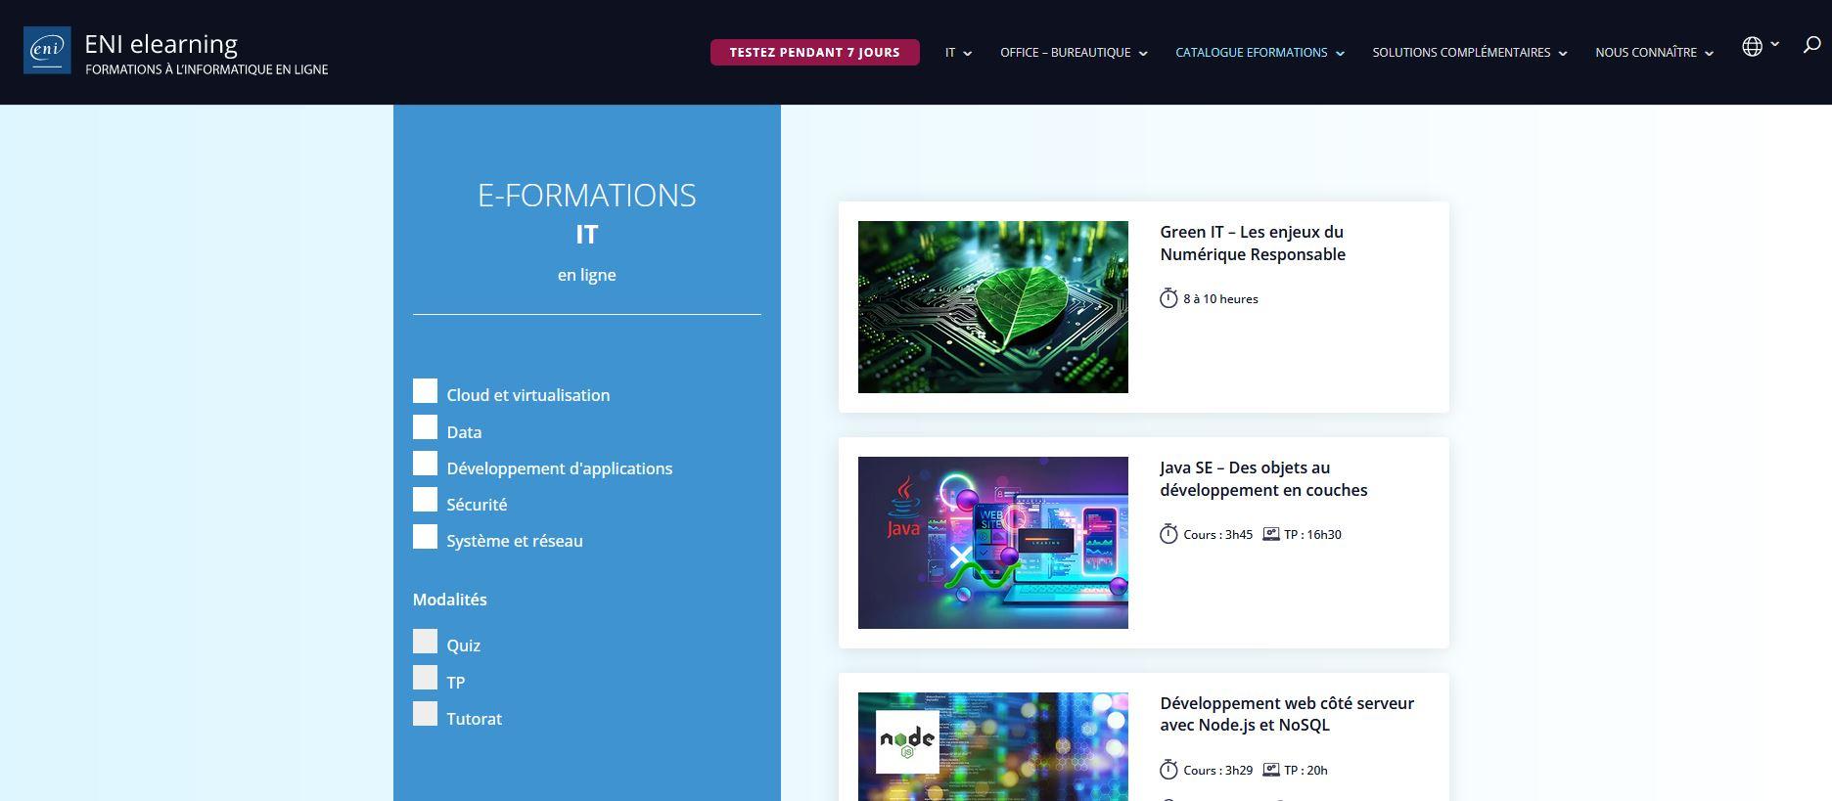The width and height of the screenshot is (1832, 801).
Task: Enable the Développement d'applications filter
Action: [425, 464]
